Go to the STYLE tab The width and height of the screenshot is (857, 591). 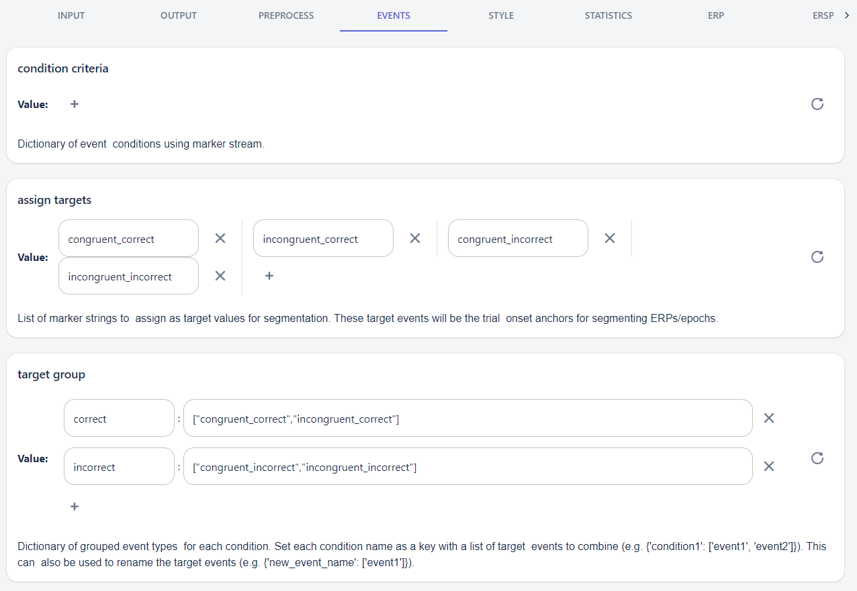tap(501, 15)
